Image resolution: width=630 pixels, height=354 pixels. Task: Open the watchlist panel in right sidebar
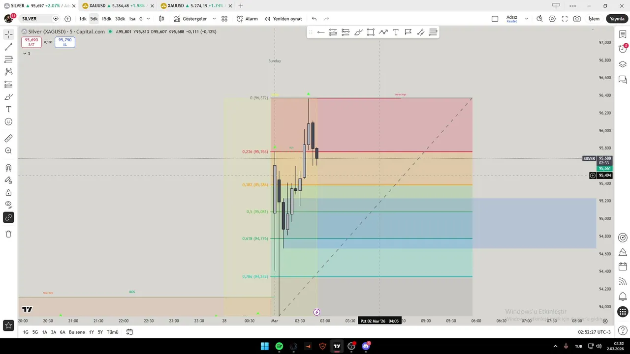coord(623,34)
